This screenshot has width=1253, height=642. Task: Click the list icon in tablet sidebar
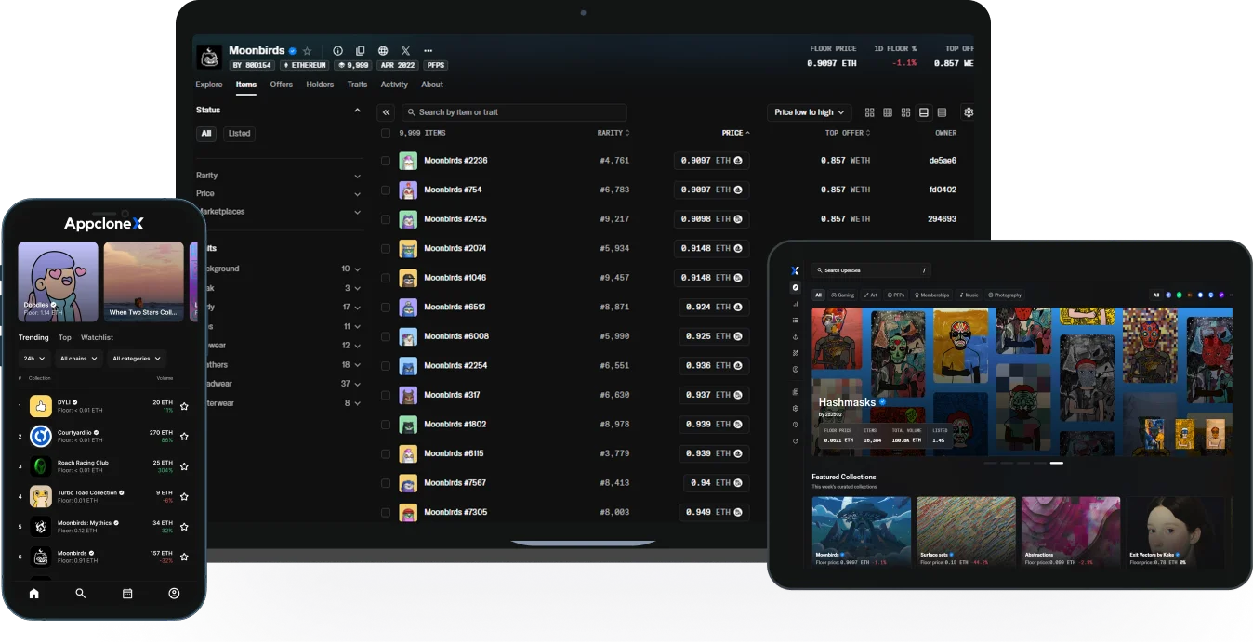point(795,320)
